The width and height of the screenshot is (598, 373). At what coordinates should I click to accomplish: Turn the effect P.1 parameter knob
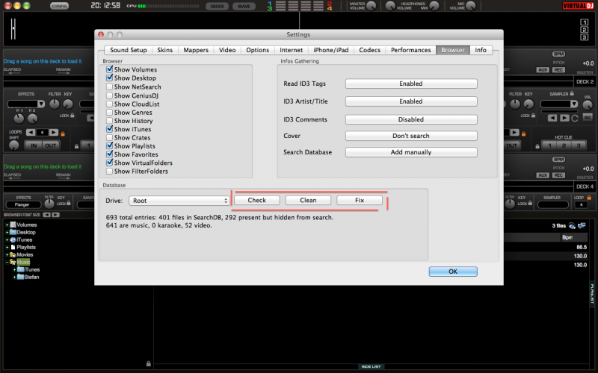[19, 119]
